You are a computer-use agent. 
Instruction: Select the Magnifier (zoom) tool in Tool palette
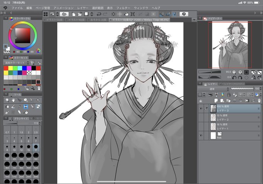tap(7, 100)
